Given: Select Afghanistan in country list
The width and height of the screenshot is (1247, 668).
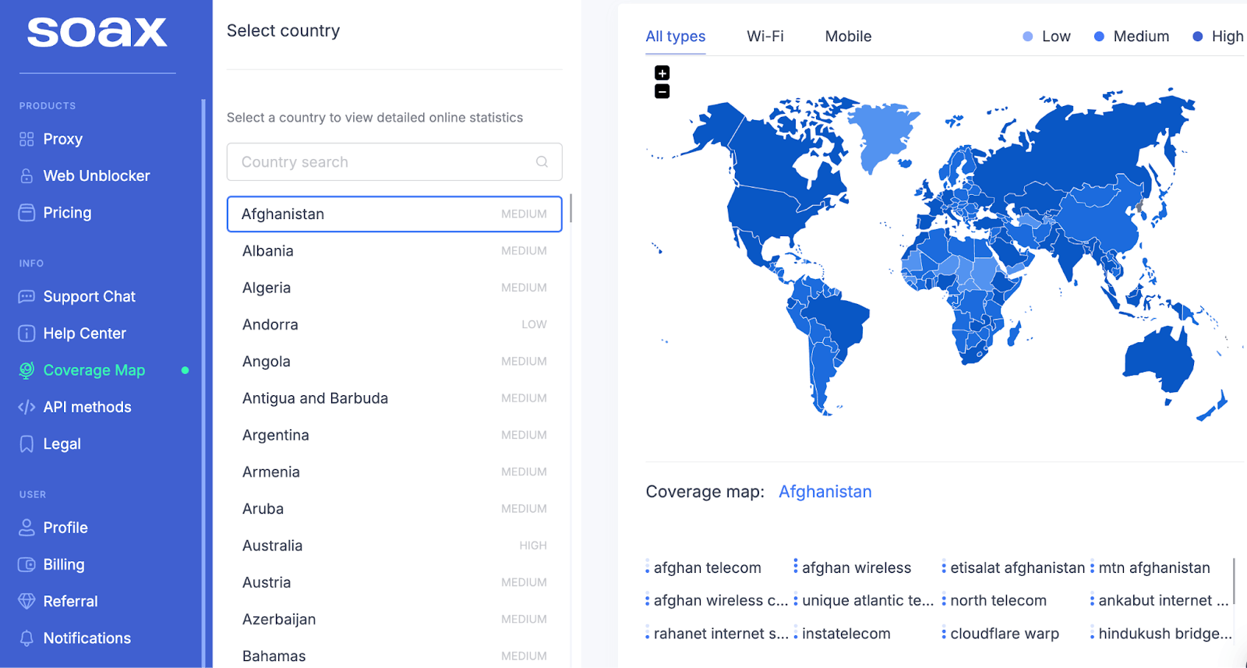Looking at the screenshot, I should pyautogui.click(x=394, y=214).
